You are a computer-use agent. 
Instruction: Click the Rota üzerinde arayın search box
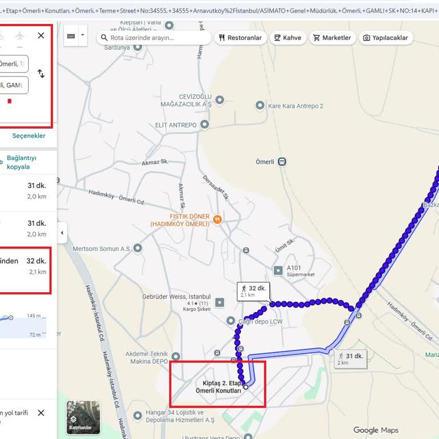tap(154, 38)
